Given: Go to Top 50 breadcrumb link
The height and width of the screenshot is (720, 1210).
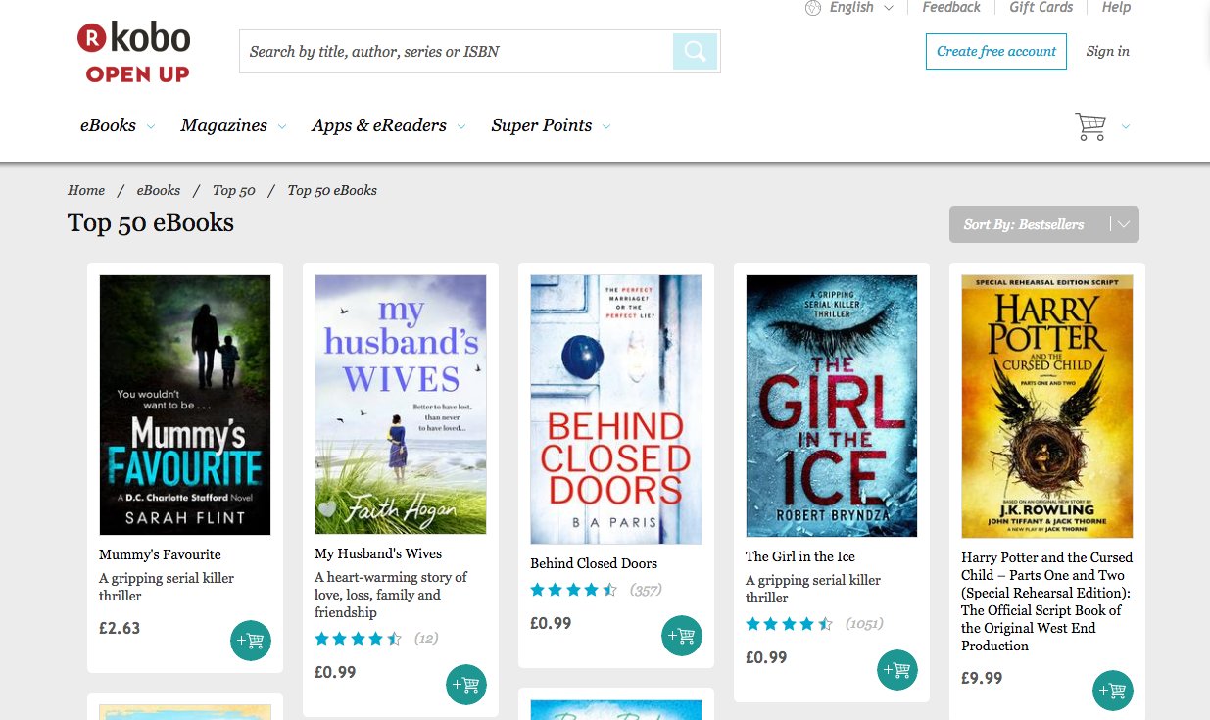Looking at the screenshot, I should pos(233,190).
